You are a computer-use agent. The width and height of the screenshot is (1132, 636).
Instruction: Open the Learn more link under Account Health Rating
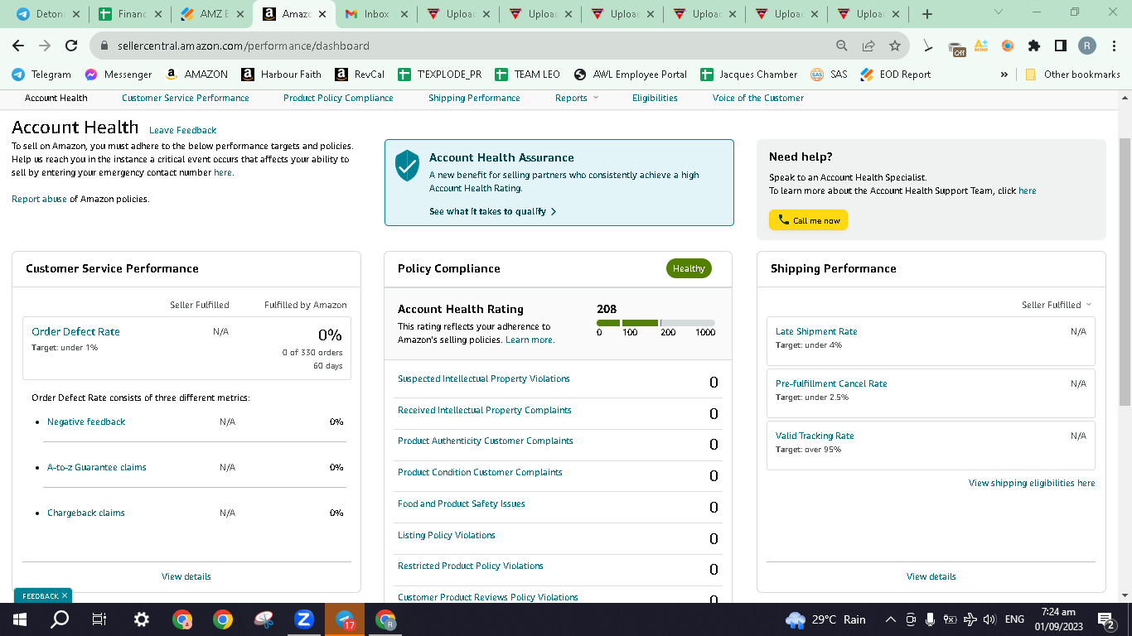(x=529, y=340)
